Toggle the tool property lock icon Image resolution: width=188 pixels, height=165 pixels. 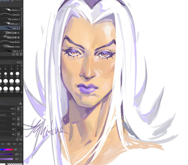tap(20, 103)
